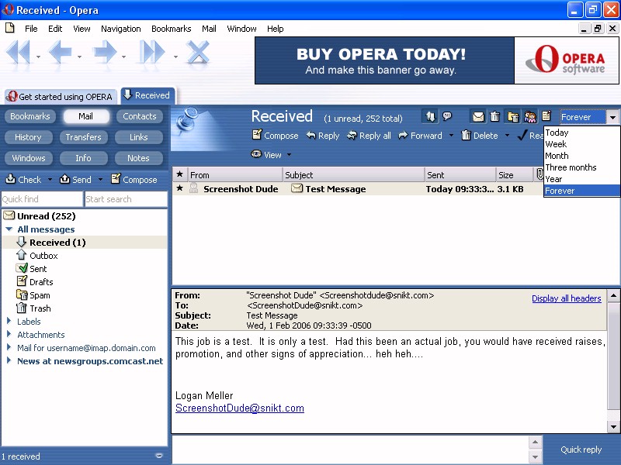Select Week from the time filter list
This screenshot has height=465, width=621.
click(x=581, y=144)
